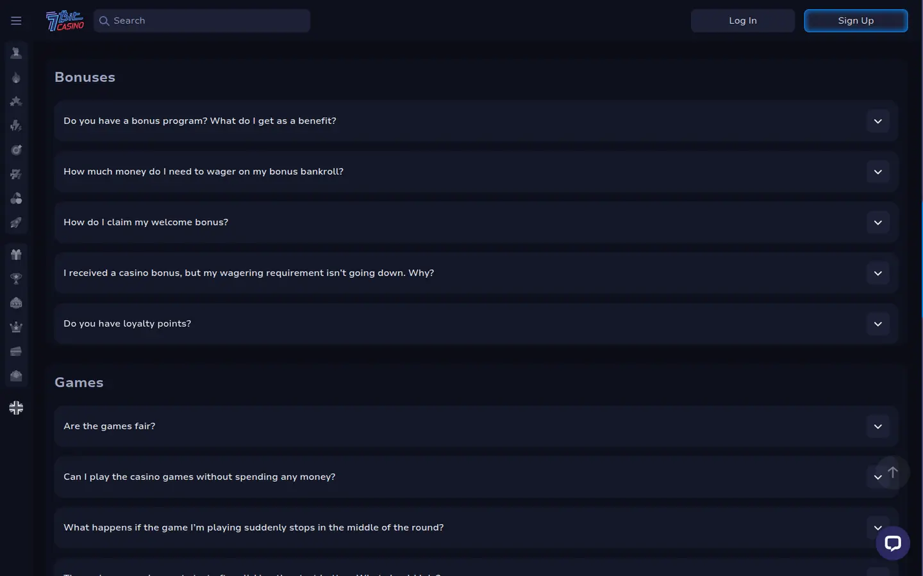Click the Sign Up button
The height and width of the screenshot is (576, 923).
click(856, 20)
